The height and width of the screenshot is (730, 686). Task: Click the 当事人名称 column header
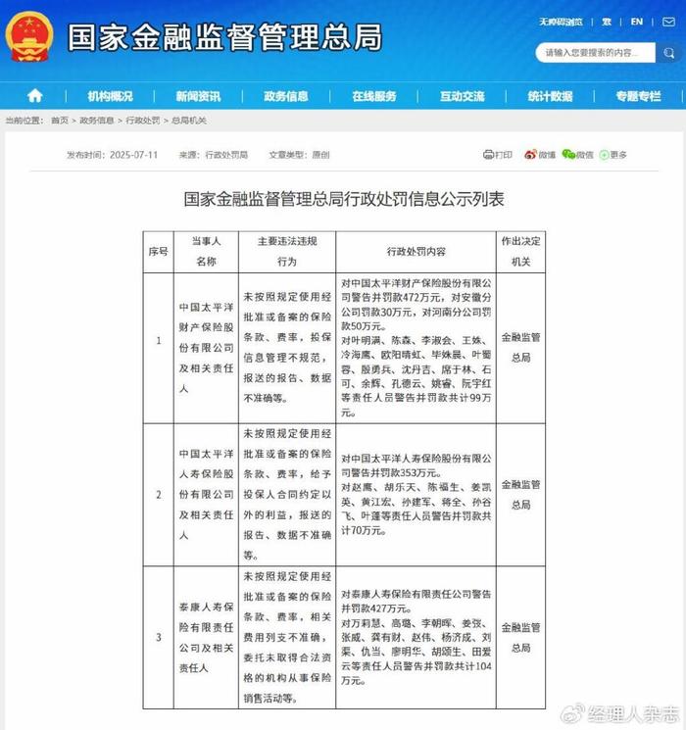coord(206,252)
